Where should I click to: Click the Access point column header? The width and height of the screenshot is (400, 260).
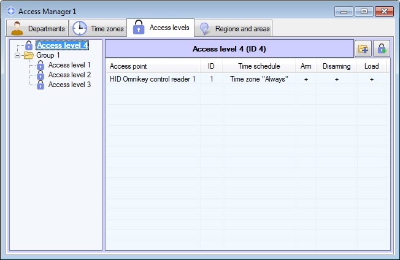click(x=153, y=66)
